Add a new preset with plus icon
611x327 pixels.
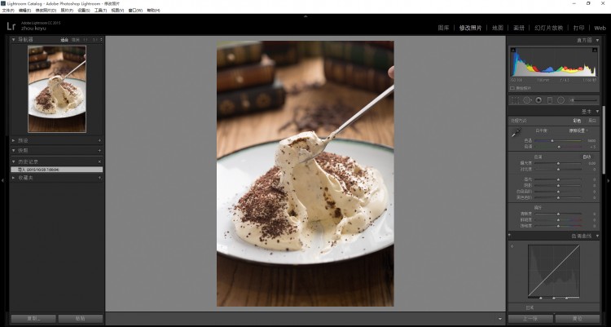pos(99,140)
